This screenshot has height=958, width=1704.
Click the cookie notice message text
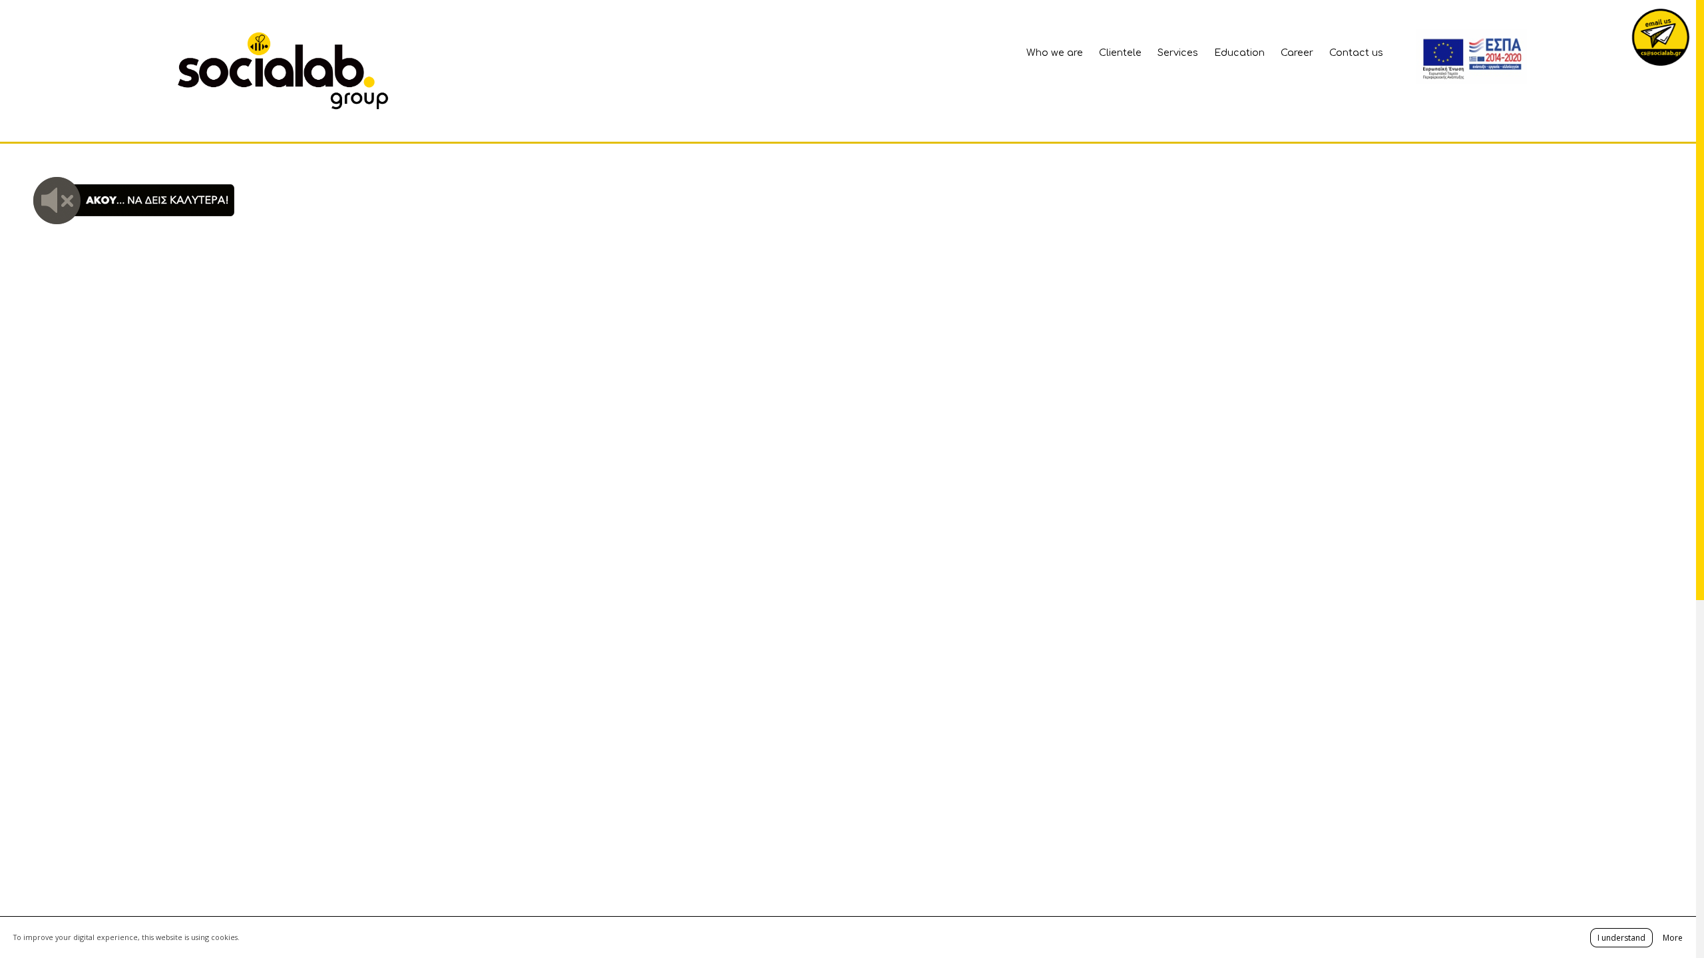pyautogui.click(x=126, y=937)
